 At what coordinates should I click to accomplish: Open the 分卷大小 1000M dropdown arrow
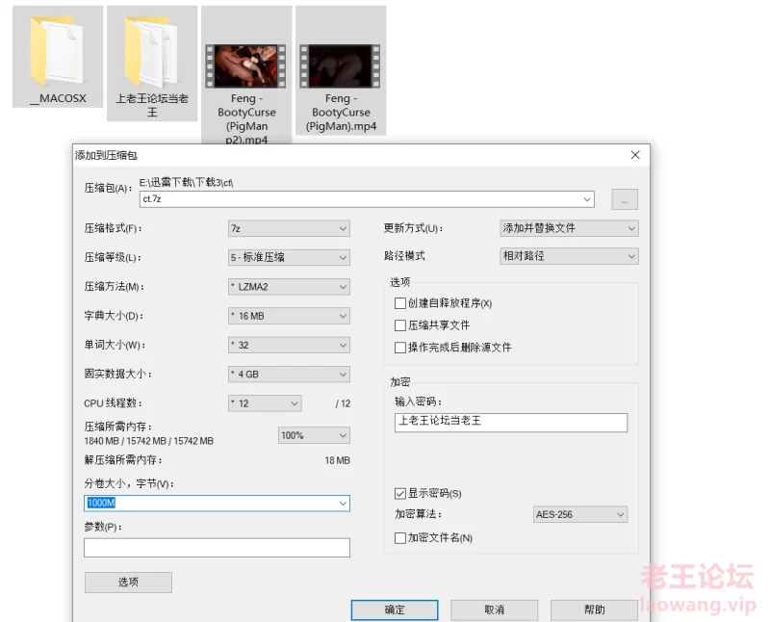(x=343, y=504)
